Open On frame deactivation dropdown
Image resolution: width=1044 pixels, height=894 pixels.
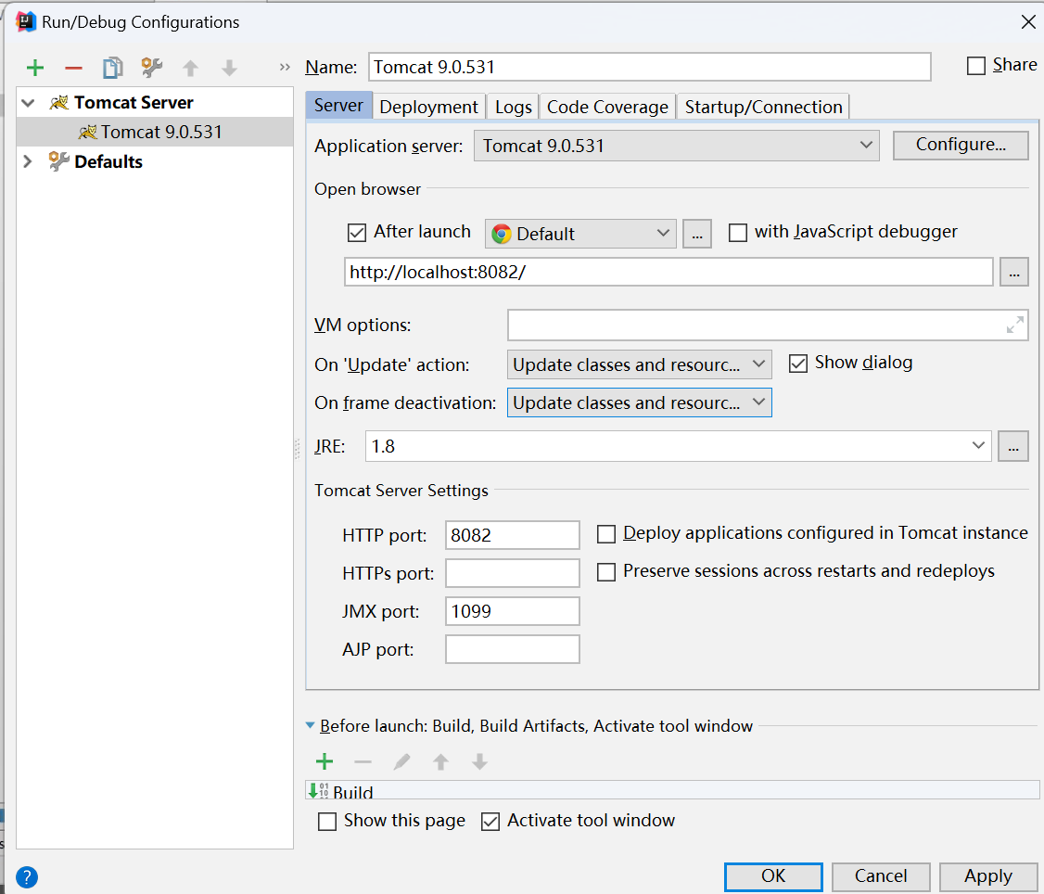(639, 402)
